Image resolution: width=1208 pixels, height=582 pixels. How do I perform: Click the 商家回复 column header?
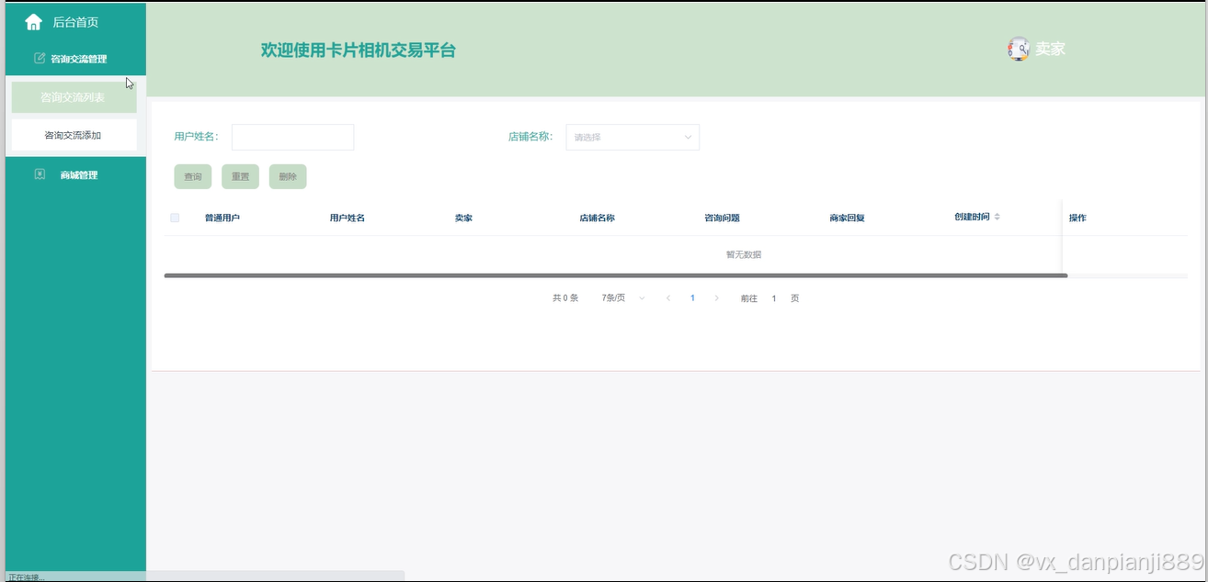pos(847,218)
